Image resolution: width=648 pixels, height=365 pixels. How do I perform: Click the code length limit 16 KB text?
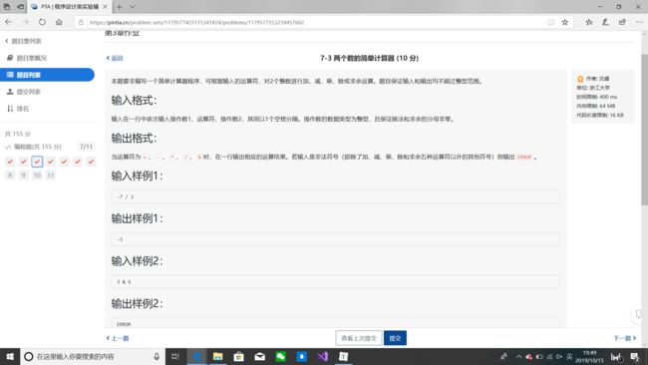(x=600, y=115)
